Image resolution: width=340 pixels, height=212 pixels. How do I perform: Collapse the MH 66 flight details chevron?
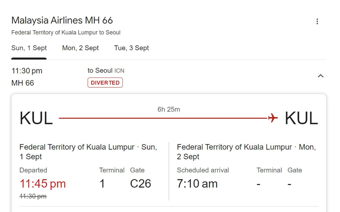coord(320,76)
